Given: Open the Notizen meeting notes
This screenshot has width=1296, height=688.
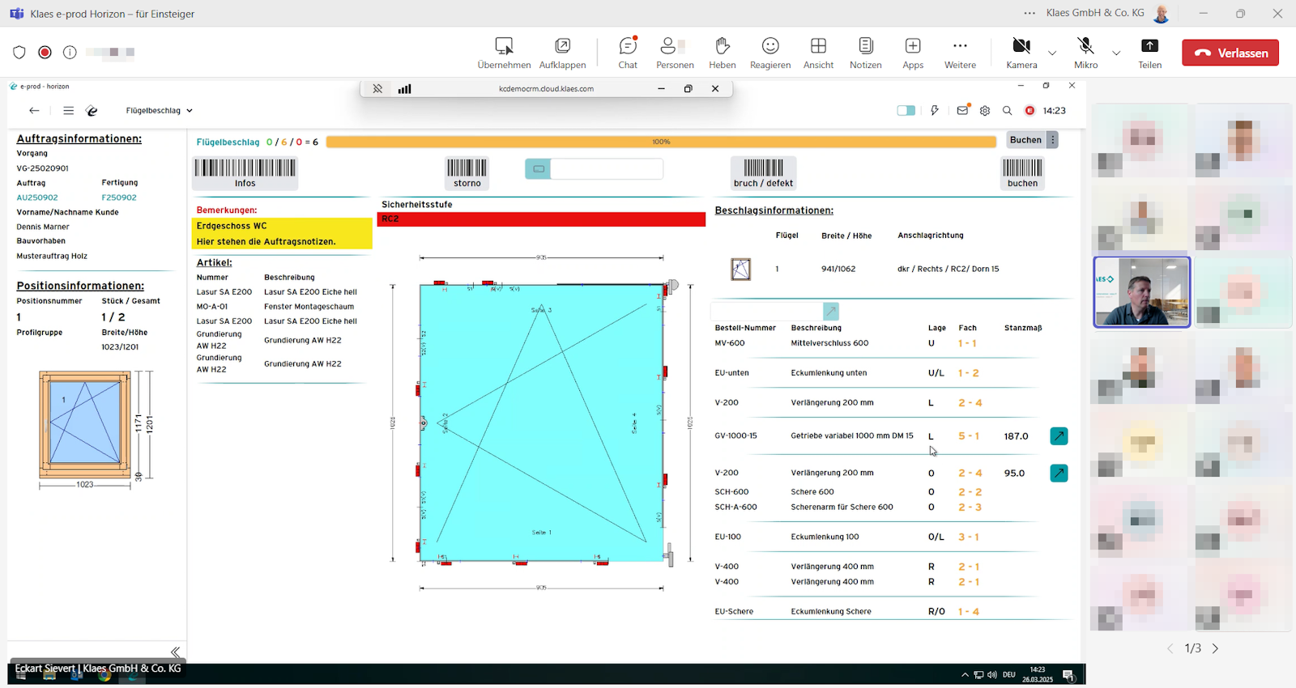Looking at the screenshot, I should pyautogui.click(x=865, y=53).
